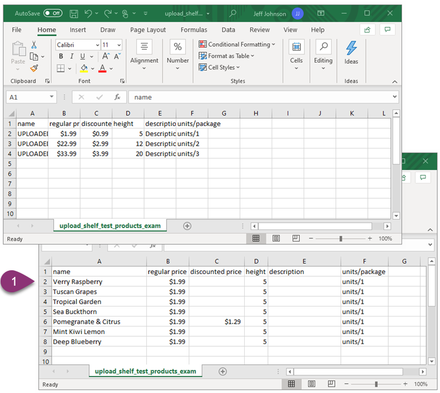Open the Number group button
Viewport: 440px width, 393px height.
point(178,55)
